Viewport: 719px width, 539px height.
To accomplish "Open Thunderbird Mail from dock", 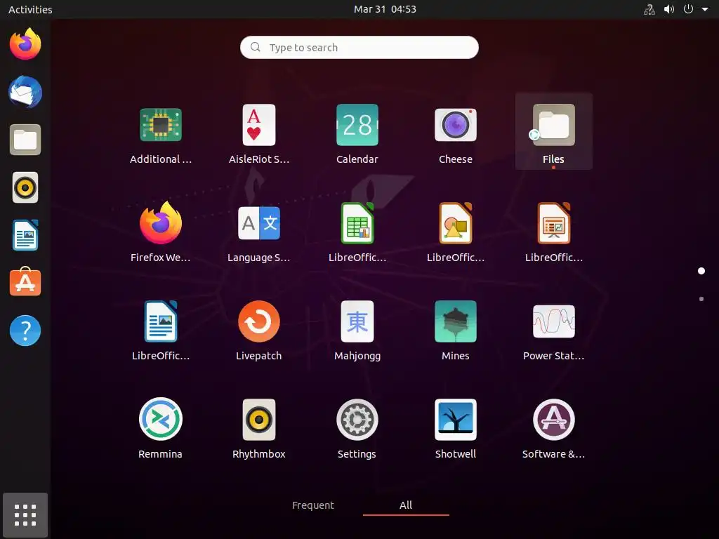I will coord(25,92).
